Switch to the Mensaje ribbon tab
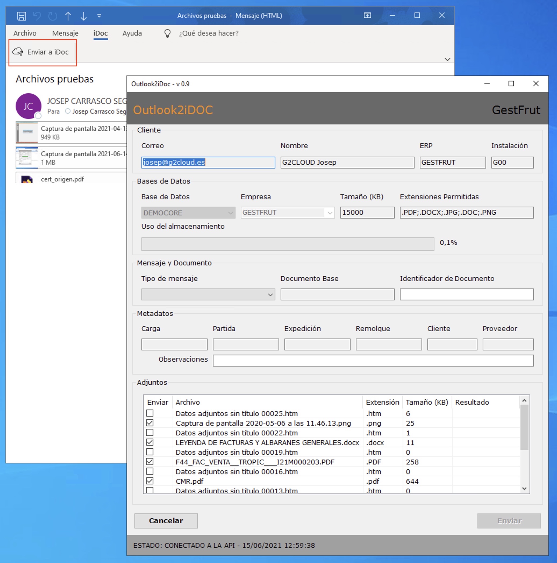 click(65, 33)
